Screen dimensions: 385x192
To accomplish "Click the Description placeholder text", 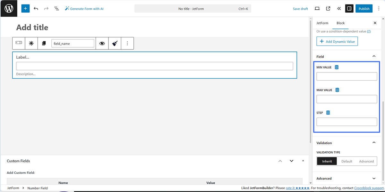I will click(26, 74).
